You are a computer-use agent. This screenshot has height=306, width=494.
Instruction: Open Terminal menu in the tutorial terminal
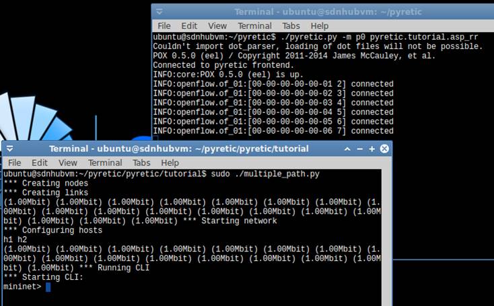[105, 163]
